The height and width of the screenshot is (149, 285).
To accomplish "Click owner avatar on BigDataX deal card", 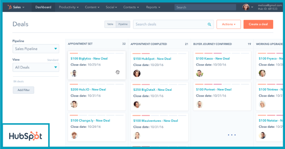I will pyautogui.click(x=137, y=104).
